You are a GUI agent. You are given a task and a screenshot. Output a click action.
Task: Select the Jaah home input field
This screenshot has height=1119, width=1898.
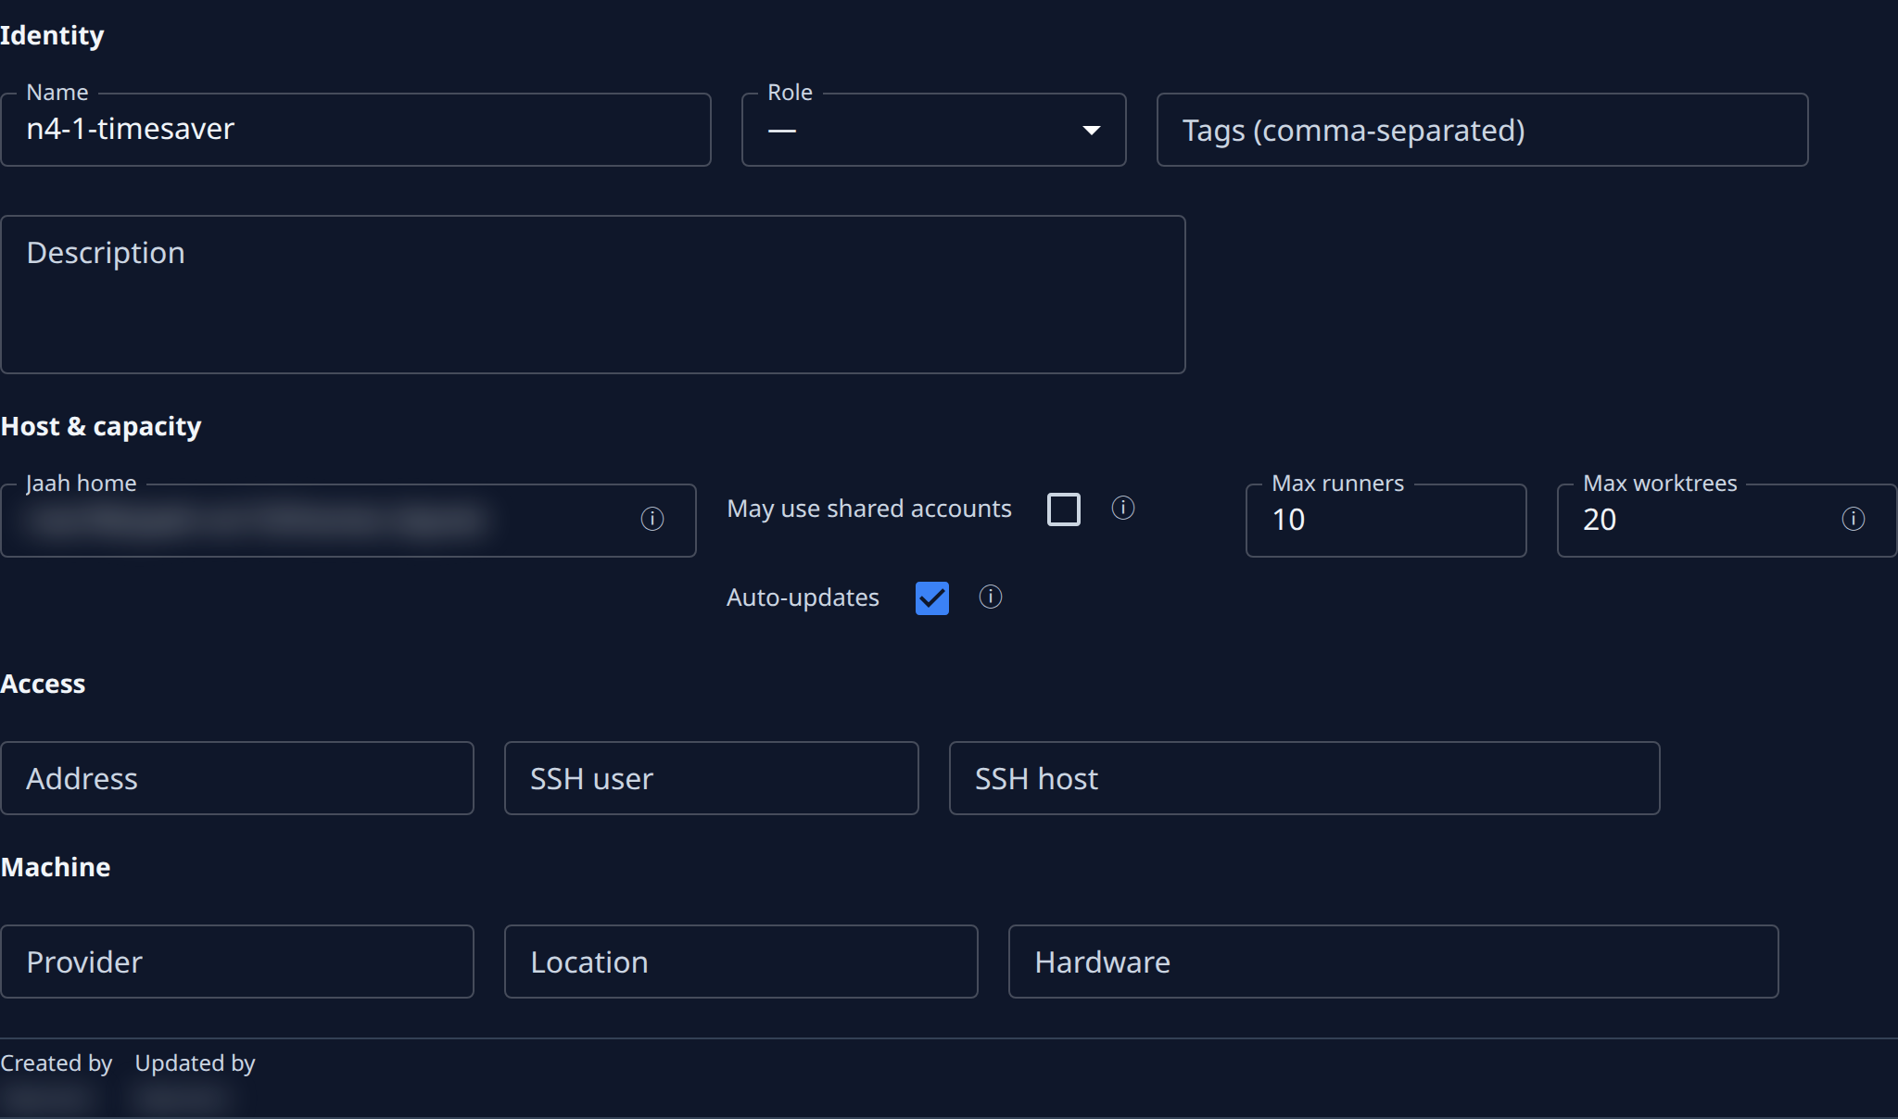click(348, 521)
